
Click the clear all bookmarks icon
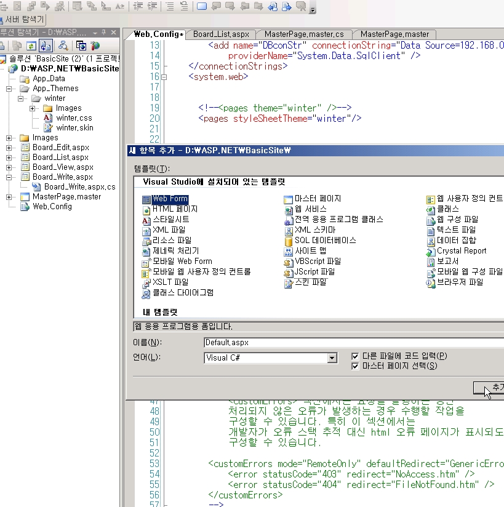point(301,6)
